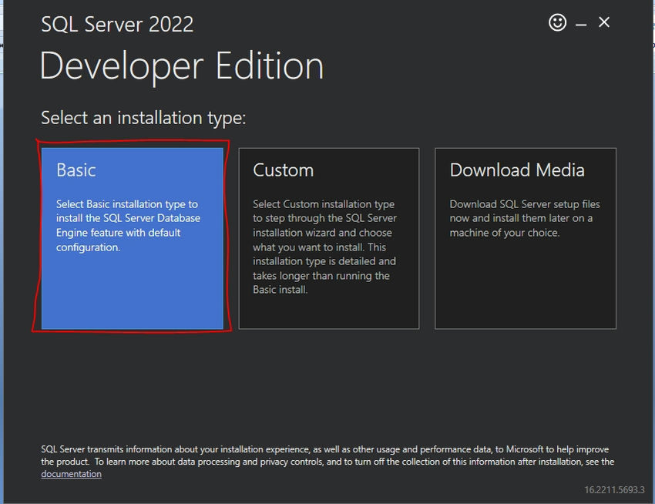
Task: Click the Download Media heading text
Action: [517, 170]
